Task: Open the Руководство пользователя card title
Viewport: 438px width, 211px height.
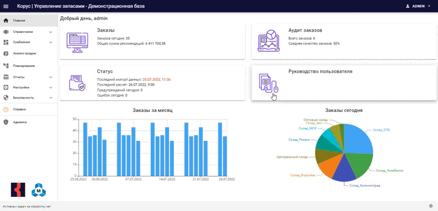Action: pos(320,72)
